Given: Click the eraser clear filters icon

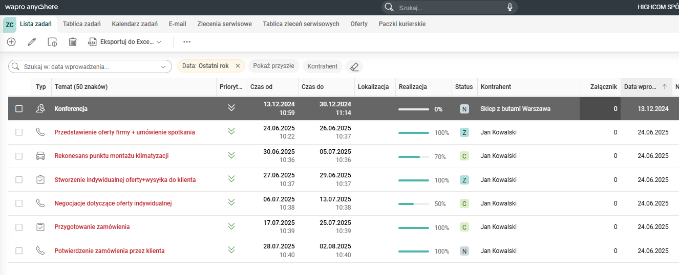Looking at the screenshot, I should (x=354, y=66).
